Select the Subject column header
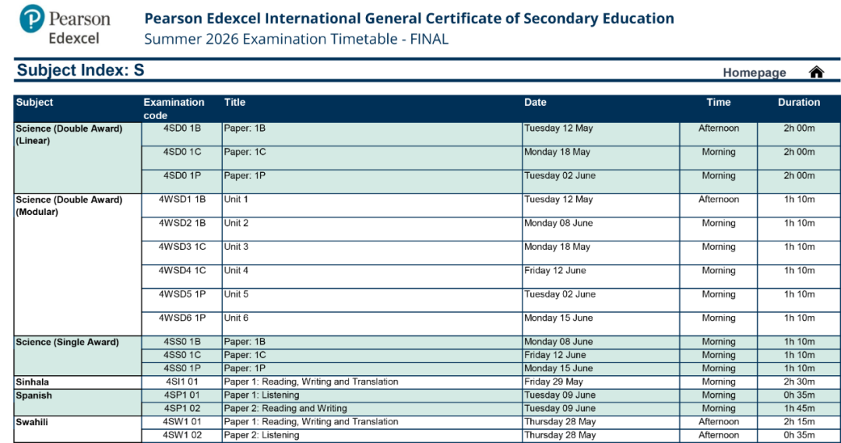Image resolution: width=841 pixels, height=443 pixels. click(x=35, y=102)
